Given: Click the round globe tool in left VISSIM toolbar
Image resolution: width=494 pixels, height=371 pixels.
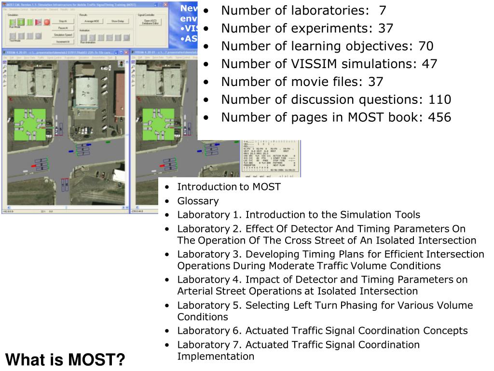Looking at the screenshot, I should [5, 76].
